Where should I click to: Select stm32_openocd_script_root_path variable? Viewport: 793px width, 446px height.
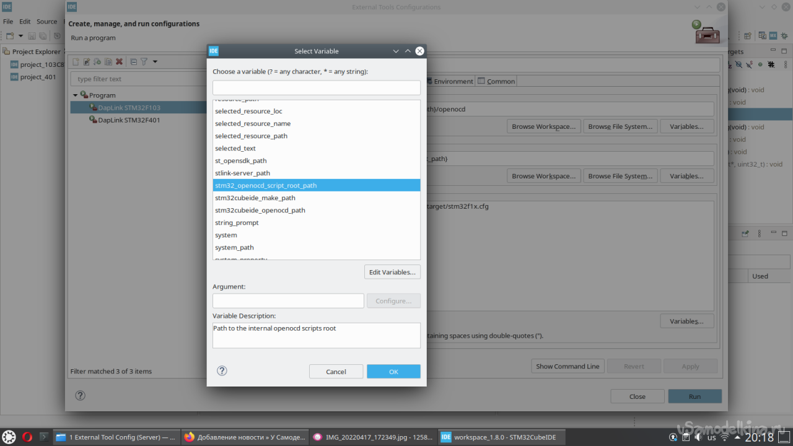(x=317, y=185)
